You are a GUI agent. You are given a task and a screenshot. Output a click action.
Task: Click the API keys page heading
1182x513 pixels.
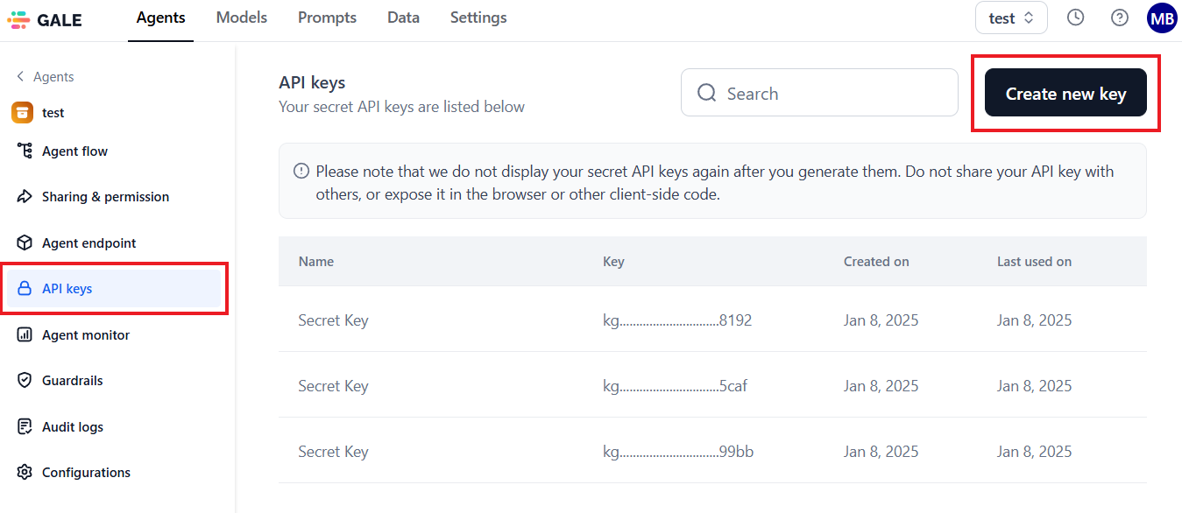(312, 82)
